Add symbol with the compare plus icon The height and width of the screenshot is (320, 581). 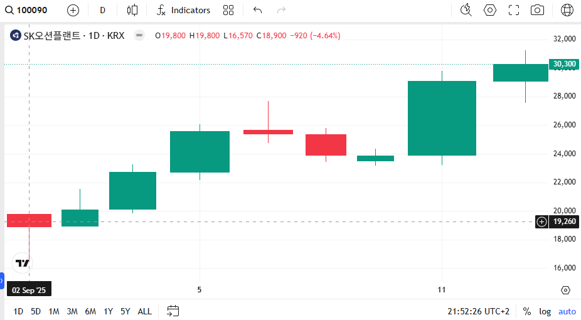pyautogui.click(x=73, y=11)
